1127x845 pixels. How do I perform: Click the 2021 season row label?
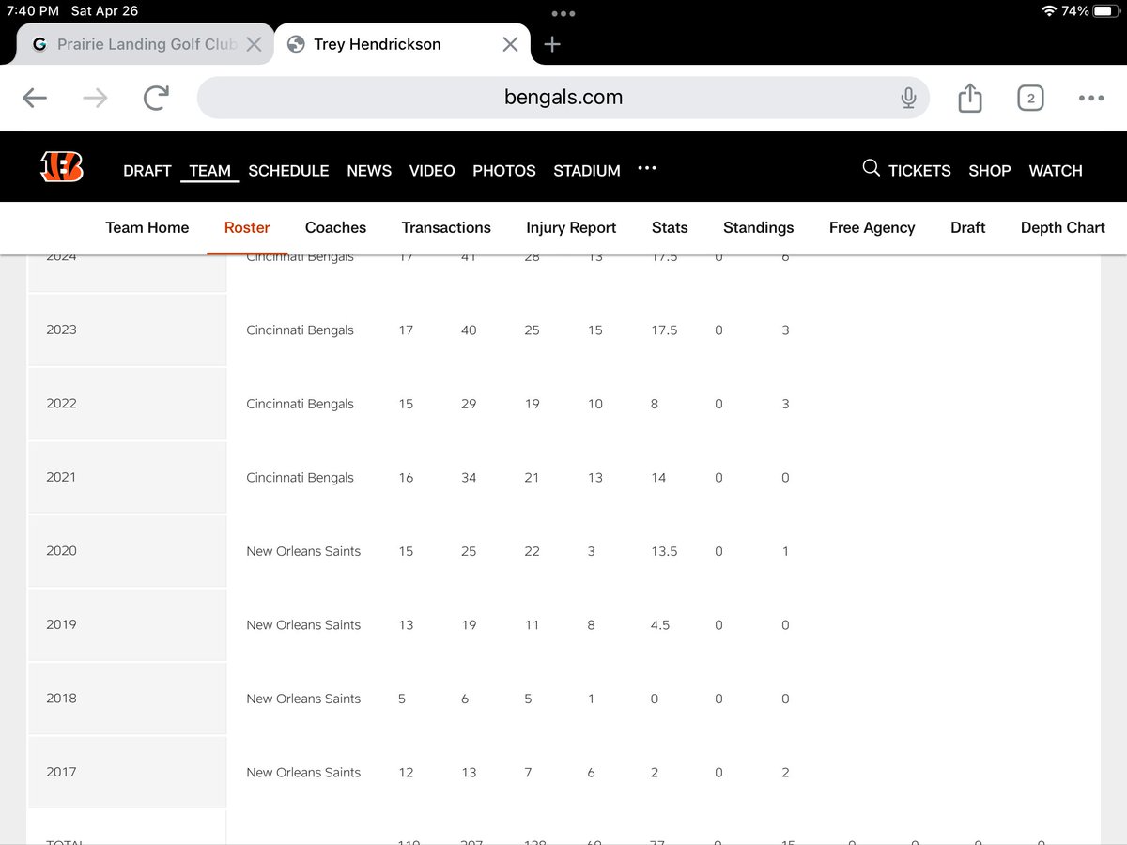pos(61,477)
